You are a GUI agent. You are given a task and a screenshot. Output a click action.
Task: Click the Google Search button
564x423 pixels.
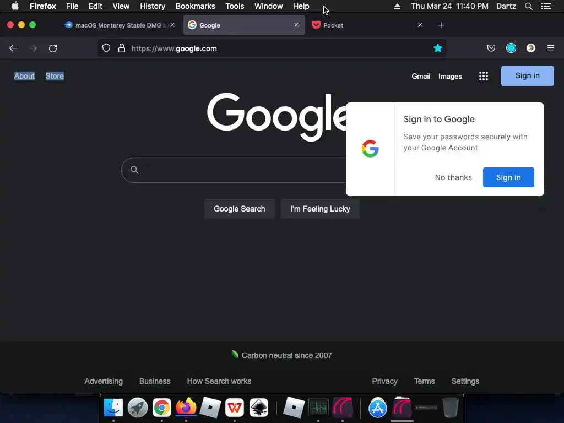(239, 209)
